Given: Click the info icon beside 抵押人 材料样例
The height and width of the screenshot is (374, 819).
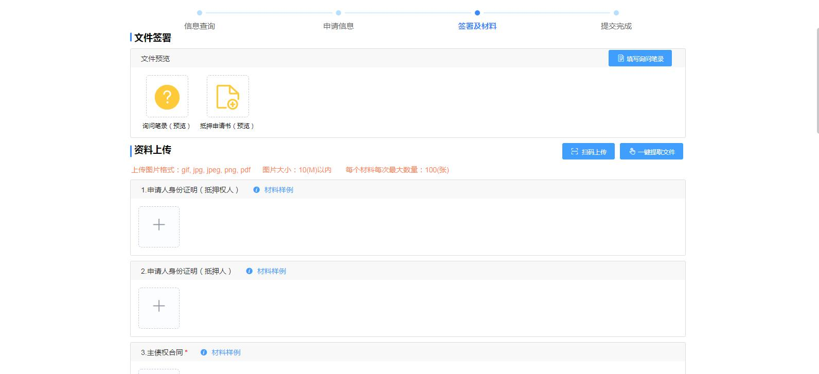Looking at the screenshot, I should pyautogui.click(x=249, y=271).
